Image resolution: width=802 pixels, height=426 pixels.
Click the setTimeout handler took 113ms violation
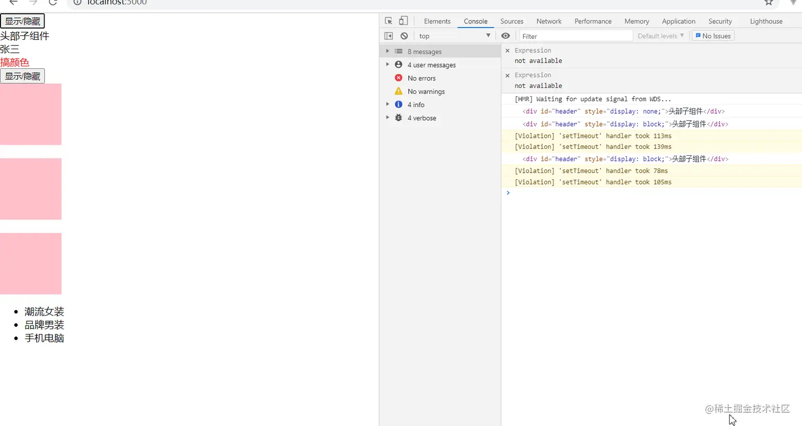coord(593,136)
